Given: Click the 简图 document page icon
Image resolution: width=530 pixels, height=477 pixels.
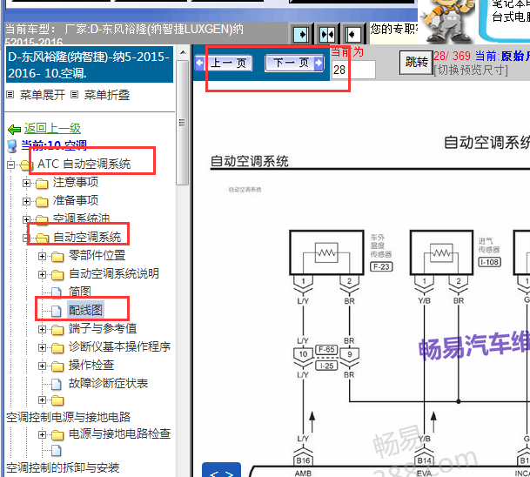Looking at the screenshot, I should click(x=57, y=292).
